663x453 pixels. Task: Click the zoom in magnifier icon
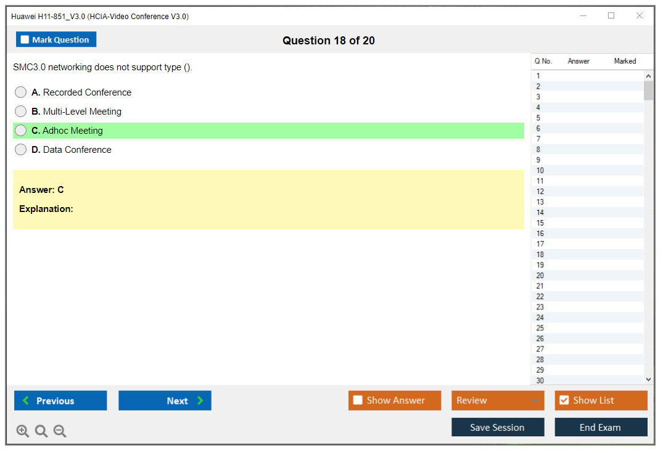coord(23,431)
